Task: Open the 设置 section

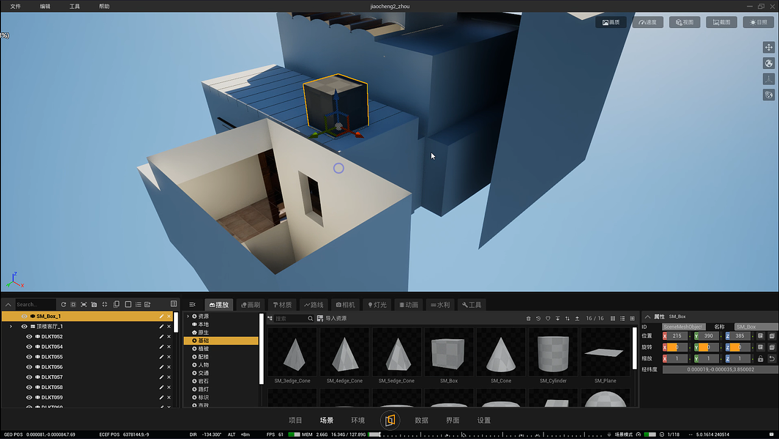Action: click(x=484, y=420)
